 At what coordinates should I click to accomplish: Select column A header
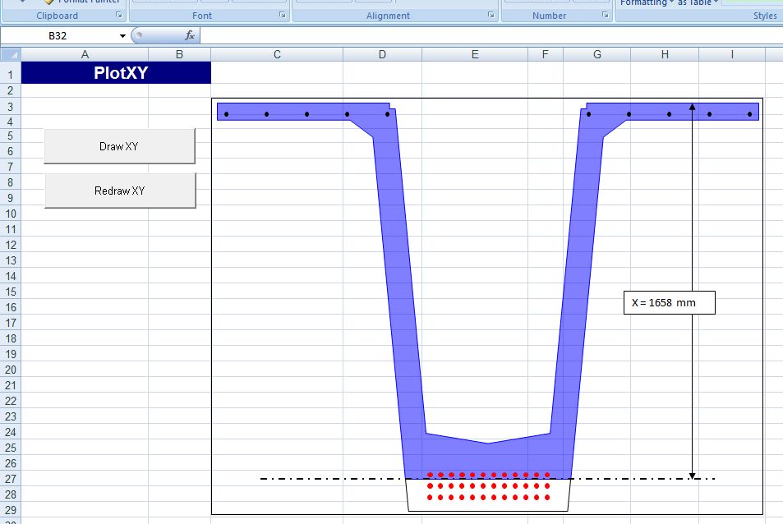pyautogui.click(x=85, y=54)
